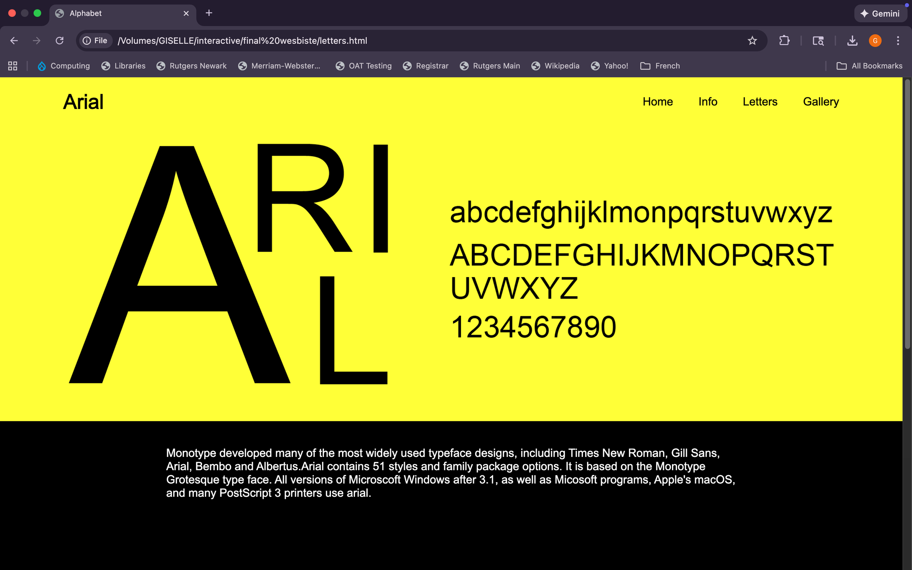This screenshot has height=570, width=912.
Task: Click the back navigation arrow
Action: pyautogui.click(x=14, y=40)
